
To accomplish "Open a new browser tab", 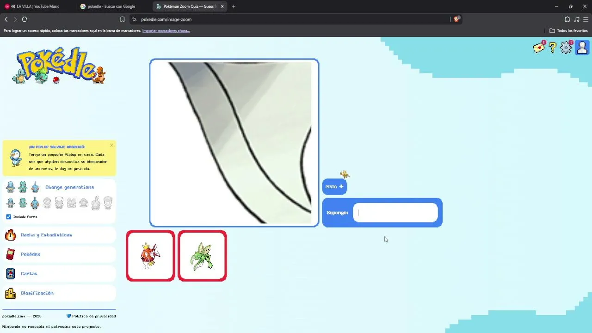I will tap(234, 6).
